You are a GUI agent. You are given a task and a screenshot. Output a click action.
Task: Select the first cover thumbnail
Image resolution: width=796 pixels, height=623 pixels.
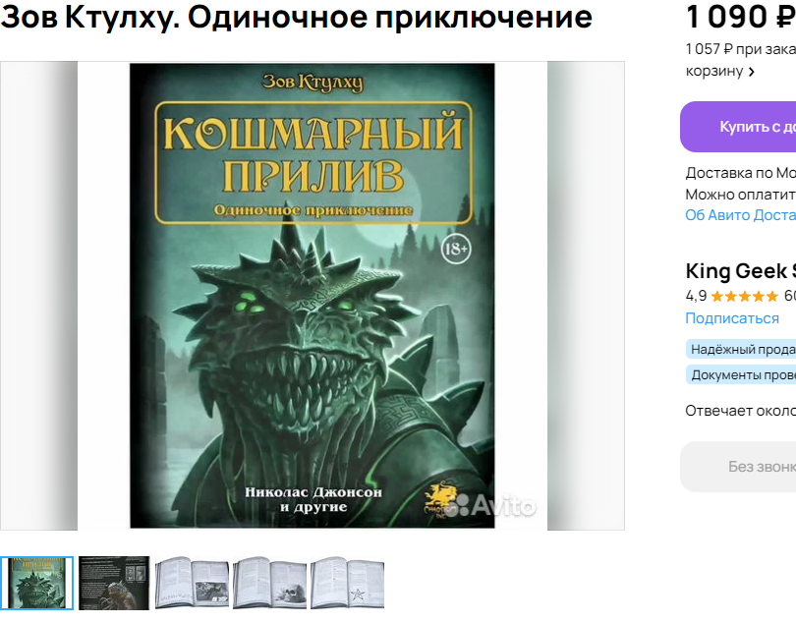pyautogui.click(x=36, y=583)
